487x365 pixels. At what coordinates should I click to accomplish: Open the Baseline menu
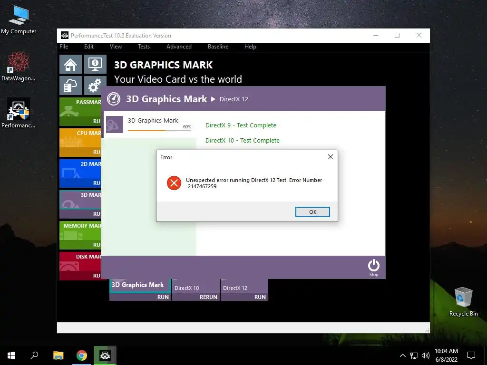[x=218, y=47]
